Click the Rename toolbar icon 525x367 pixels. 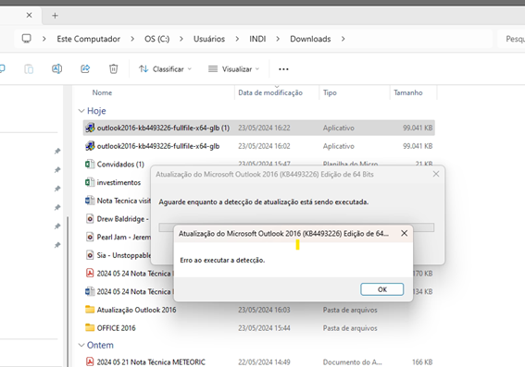56,68
